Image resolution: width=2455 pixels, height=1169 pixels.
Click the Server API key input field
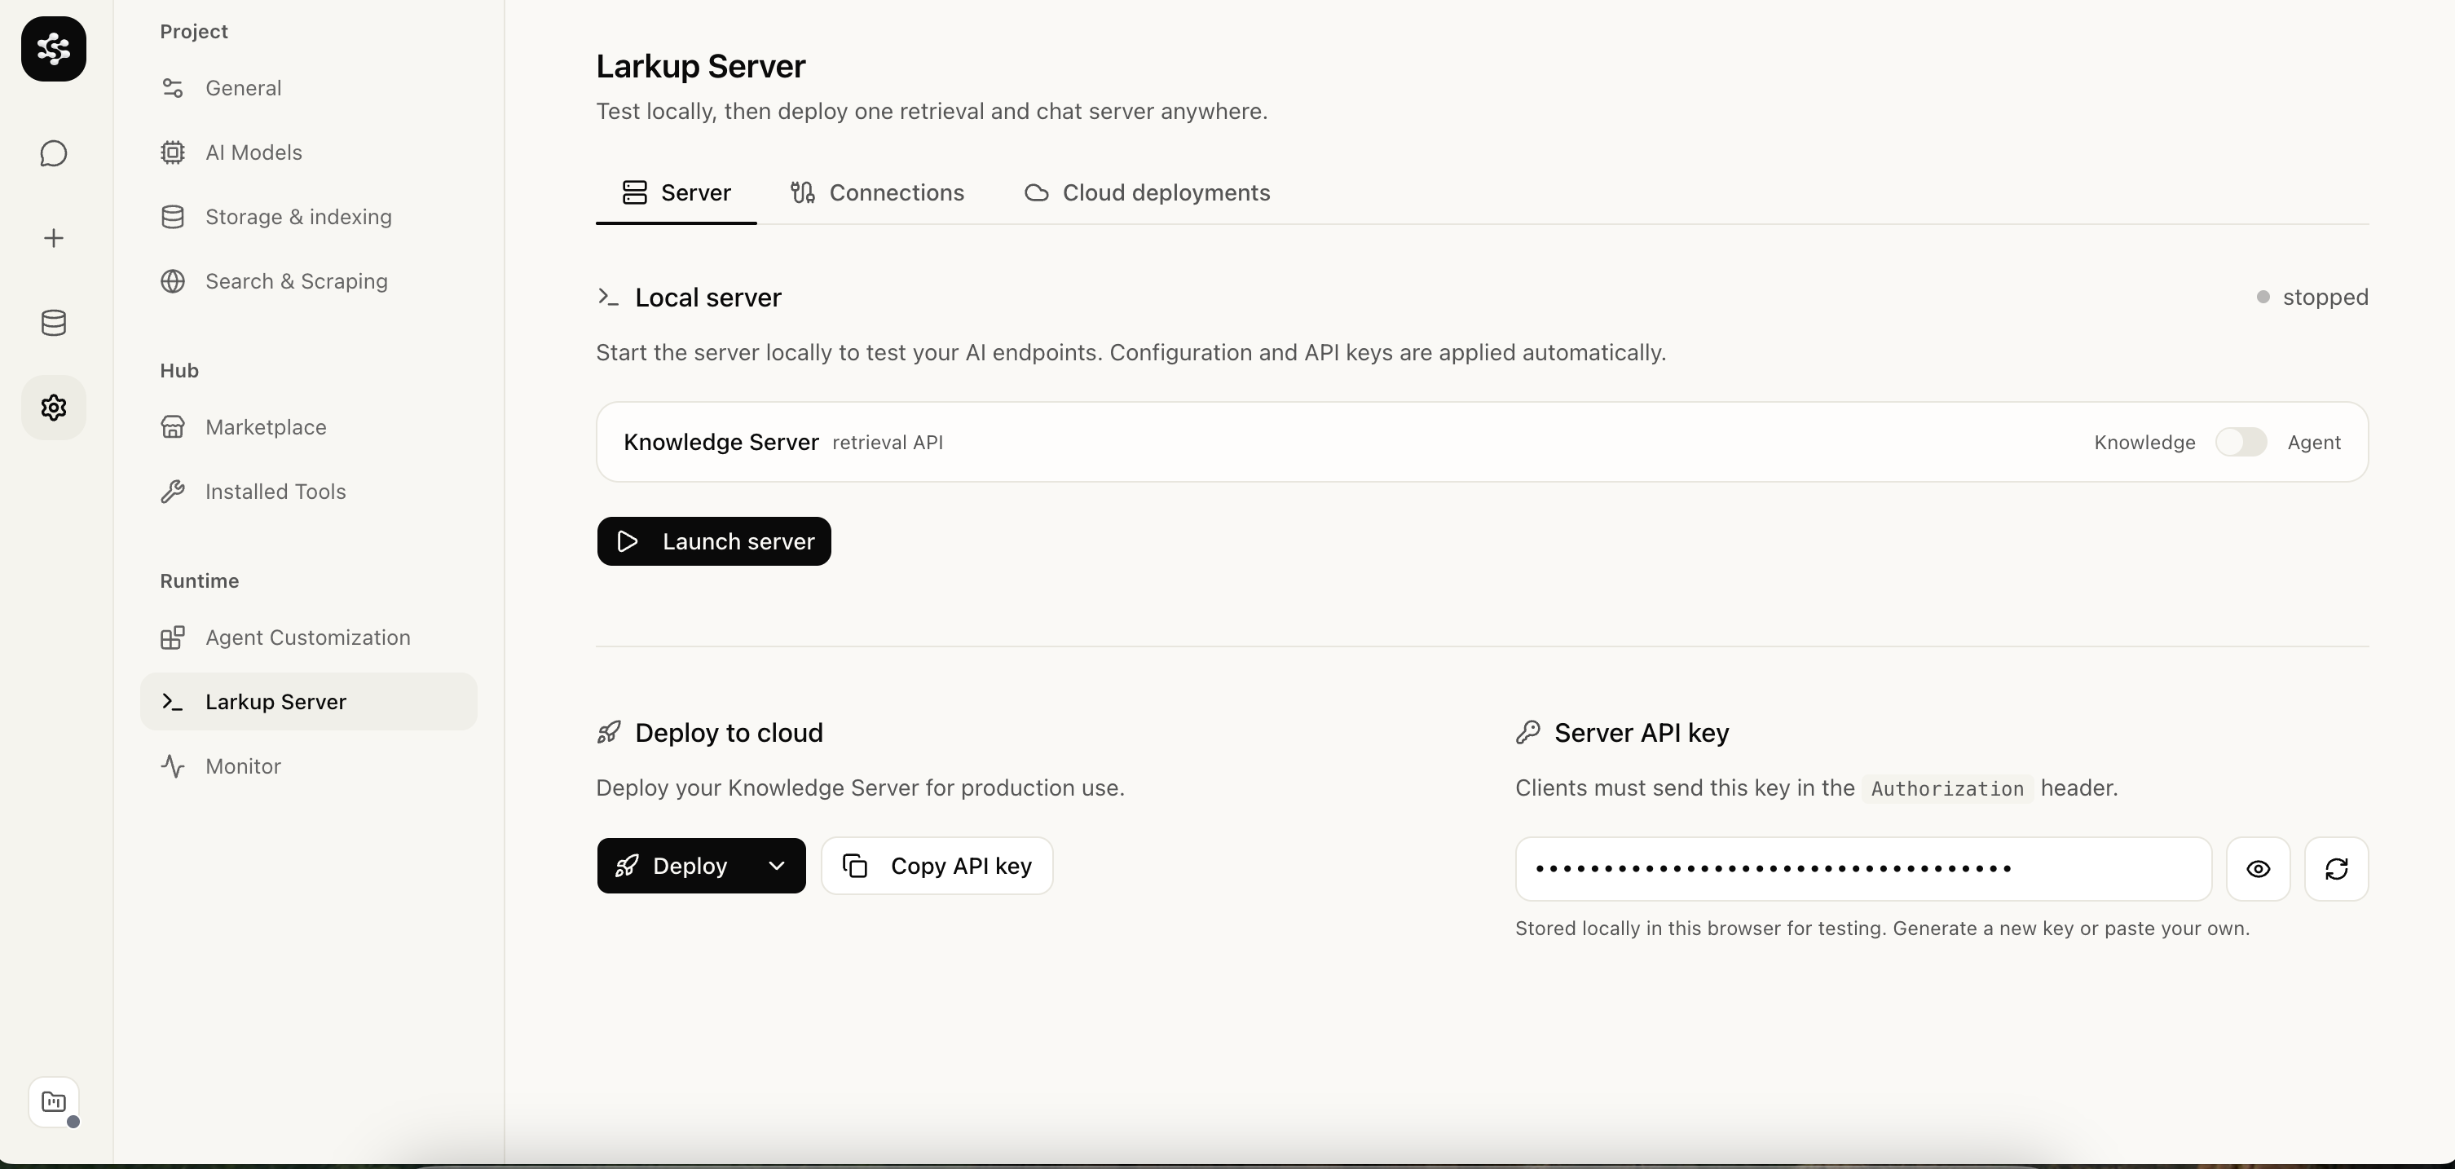pos(1863,869)
